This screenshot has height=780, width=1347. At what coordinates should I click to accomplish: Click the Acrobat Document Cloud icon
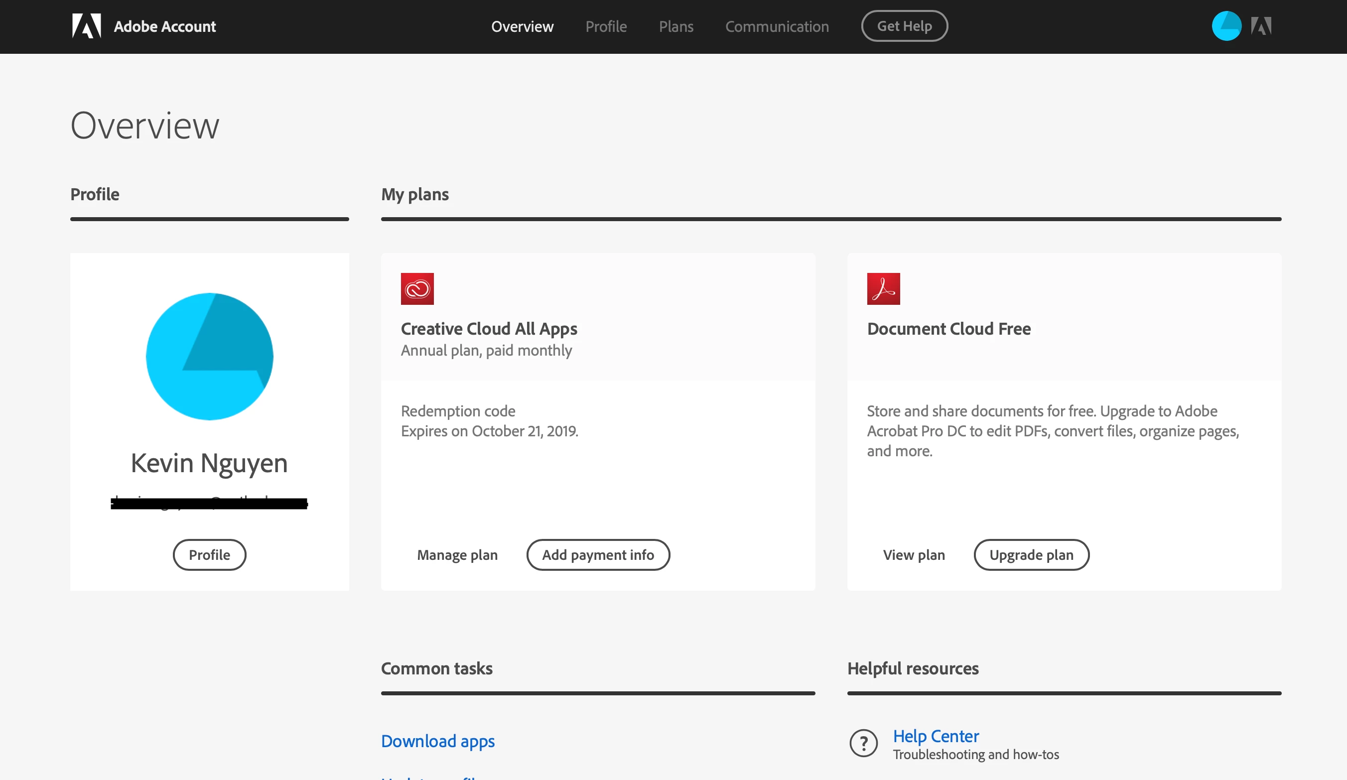883,289
